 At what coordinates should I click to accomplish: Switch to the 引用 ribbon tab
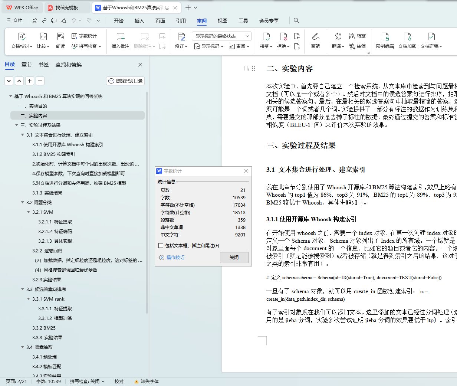[181, 21]
